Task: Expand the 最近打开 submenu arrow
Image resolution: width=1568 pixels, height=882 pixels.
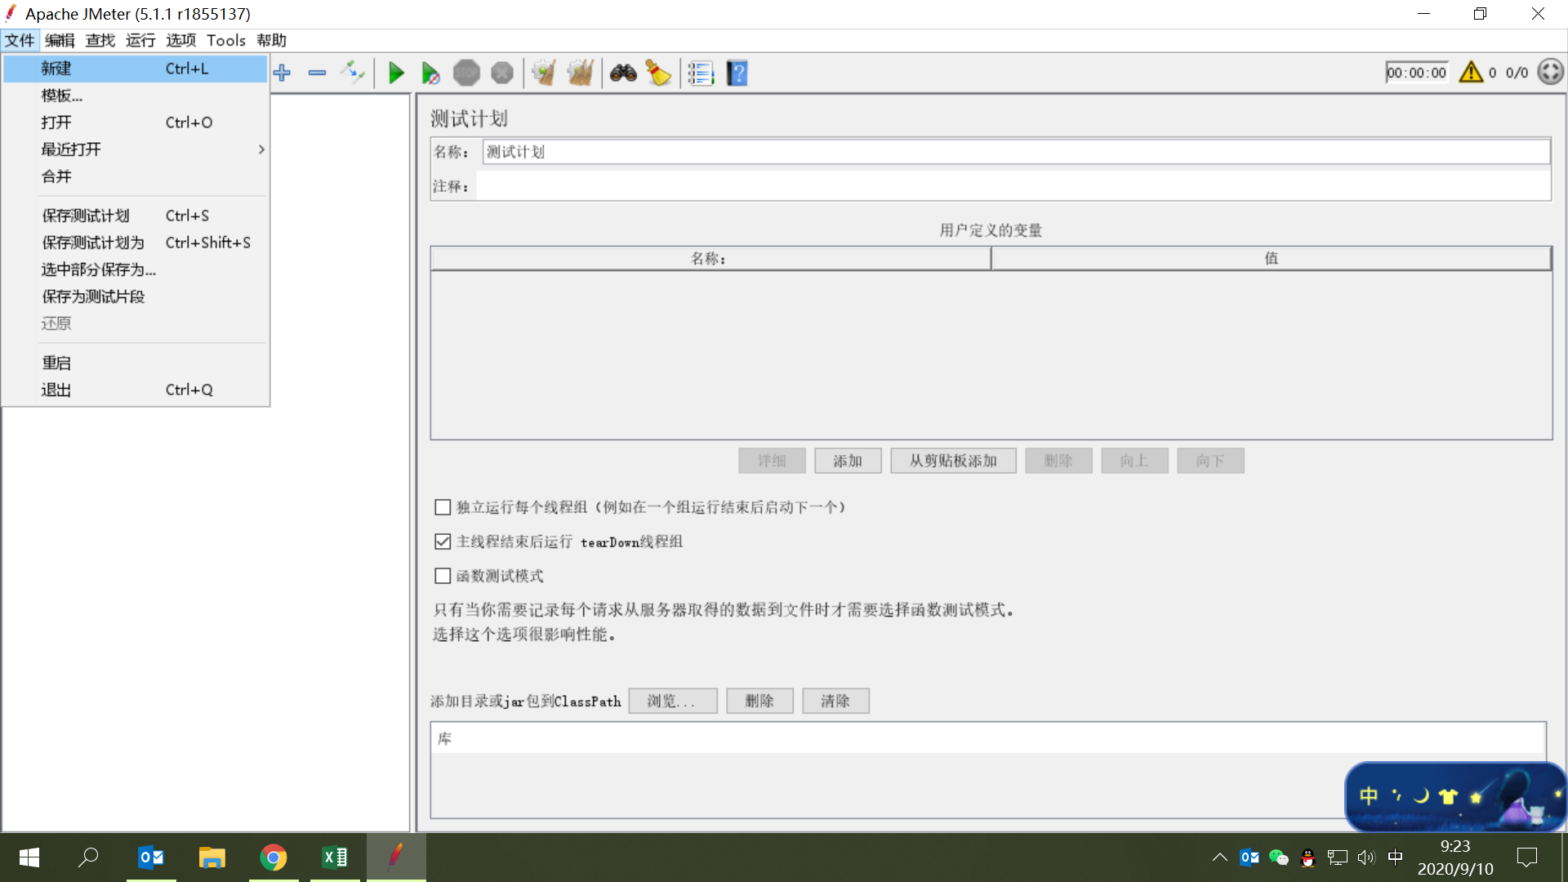Action: pyautogui.click(x=261, y=149)
